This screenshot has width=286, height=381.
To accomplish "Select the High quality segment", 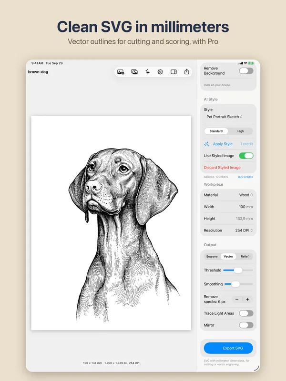I will point(241,131).
